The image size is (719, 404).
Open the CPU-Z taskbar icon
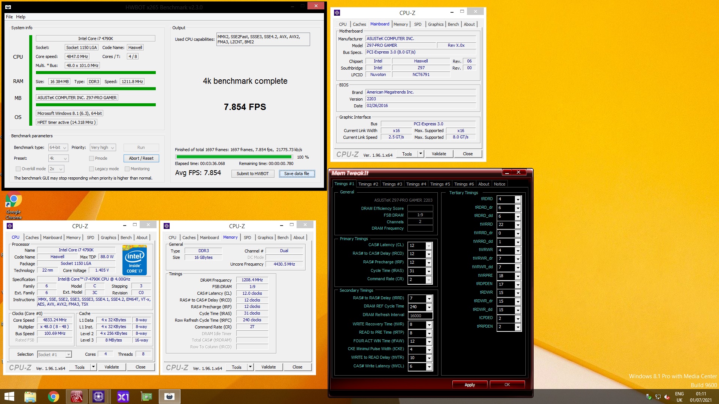coord(98,397)
